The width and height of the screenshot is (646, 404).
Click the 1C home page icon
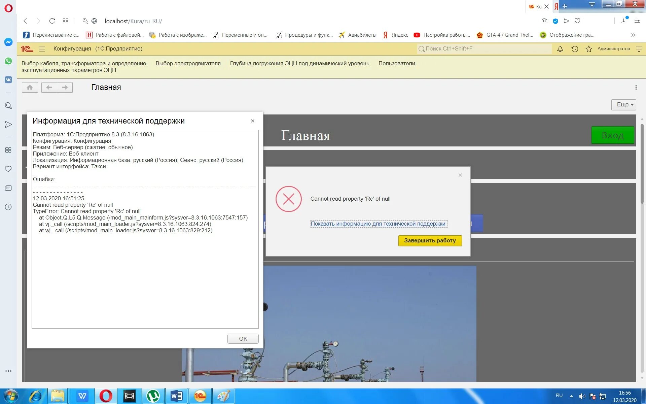coord(30,88)
